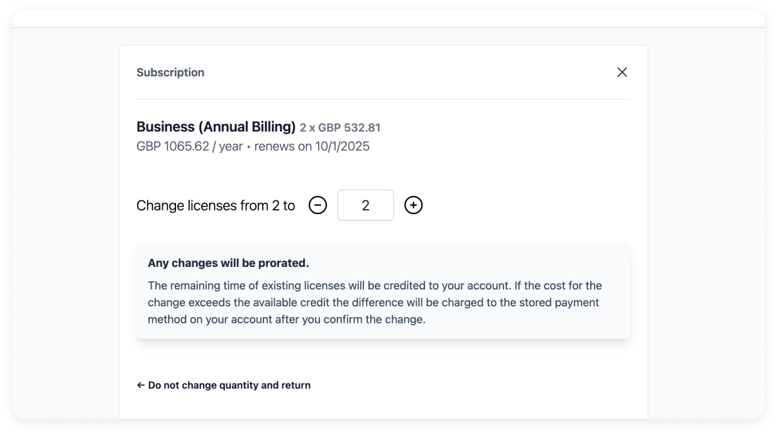Click the '2 x GBP 532.81' unit price

coord(340,128)
